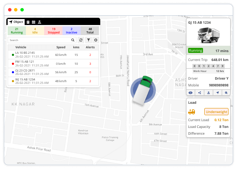Toggle the eye visibility icon
237x169 pixels.
coord(191,93)
